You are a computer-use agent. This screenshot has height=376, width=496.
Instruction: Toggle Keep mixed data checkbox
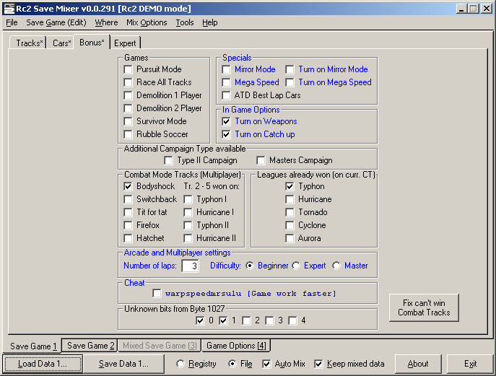click(318, 364)
